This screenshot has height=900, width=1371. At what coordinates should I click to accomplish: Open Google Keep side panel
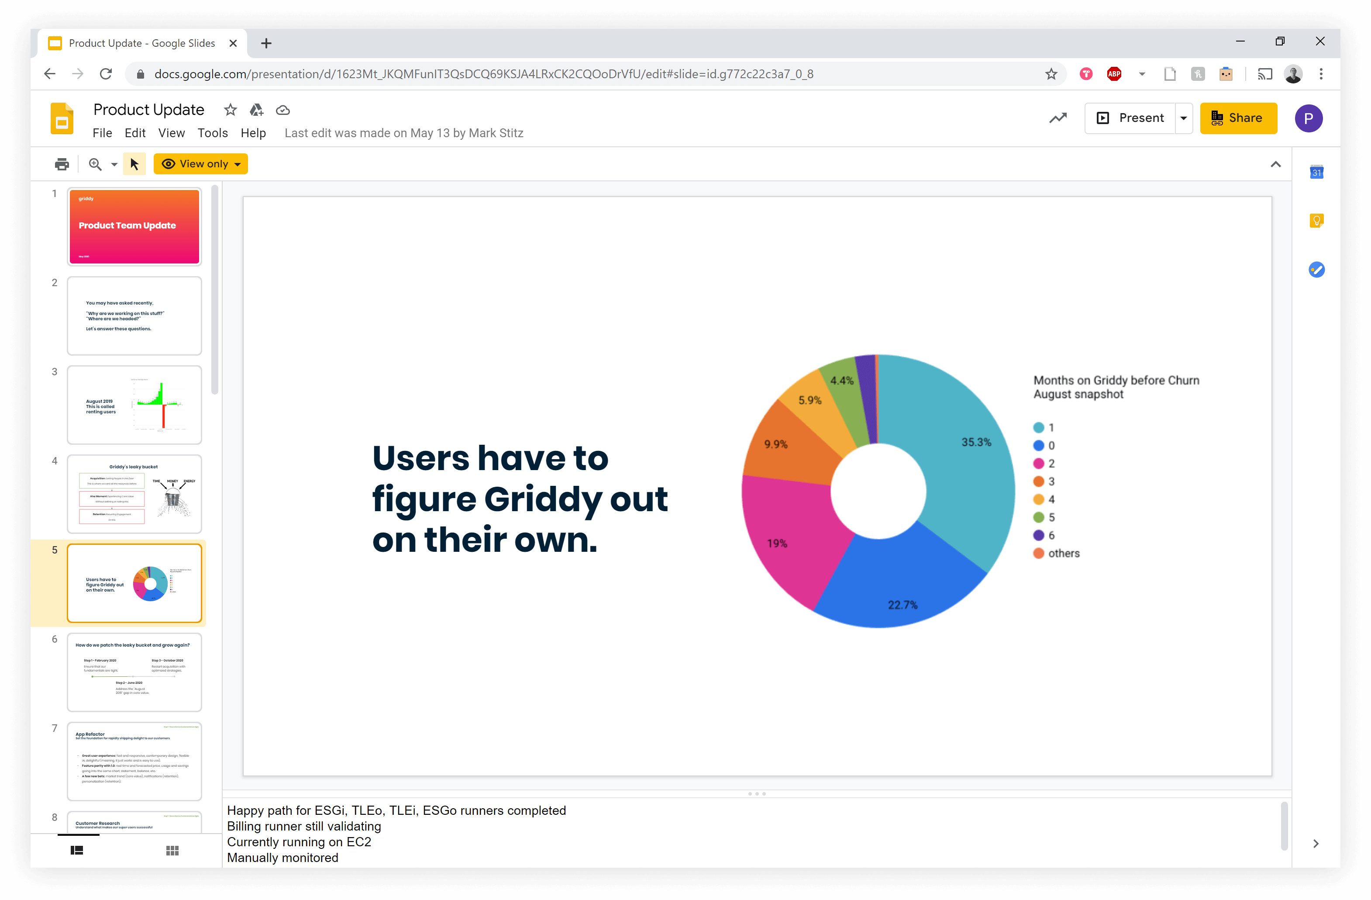(x=1316, y=221)
